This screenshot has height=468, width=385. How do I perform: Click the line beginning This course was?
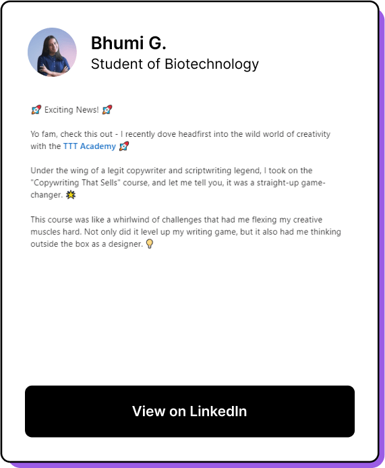[x=176, y=220]
